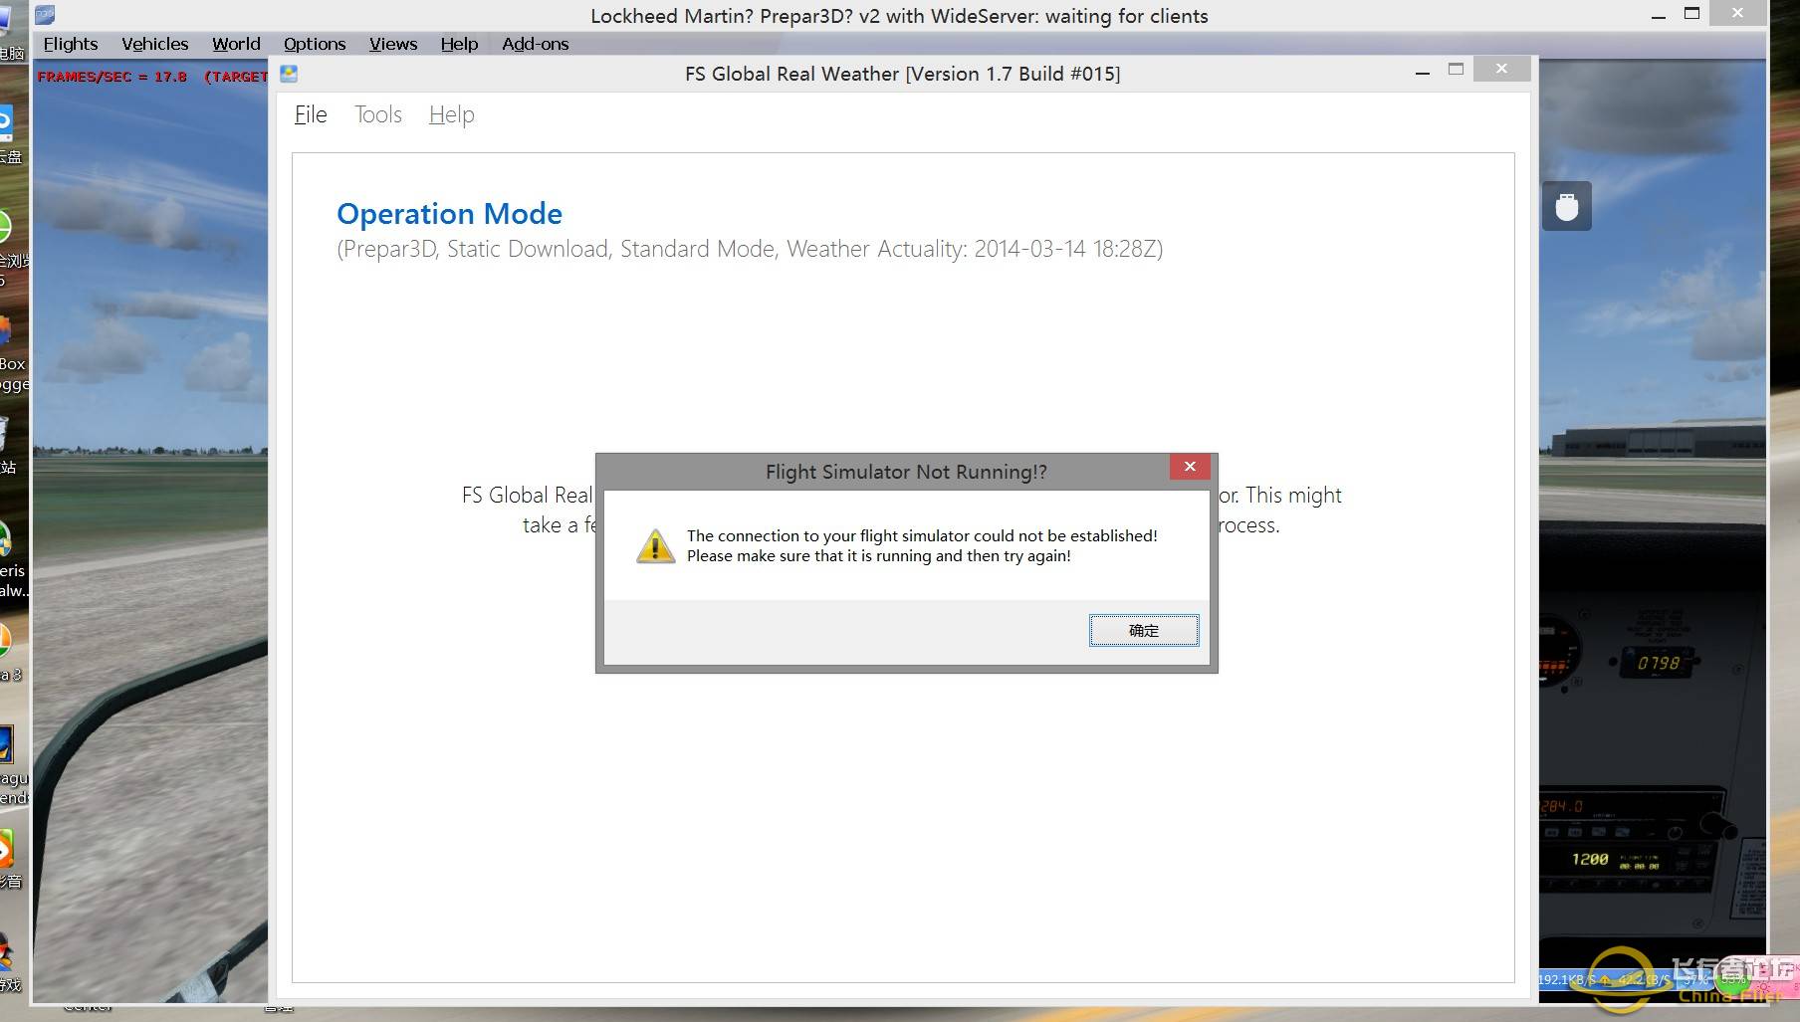The image size is (1800, 1022).
Task: Click the 0798 cockpit digital display
Action: [x=1659, y=663]
